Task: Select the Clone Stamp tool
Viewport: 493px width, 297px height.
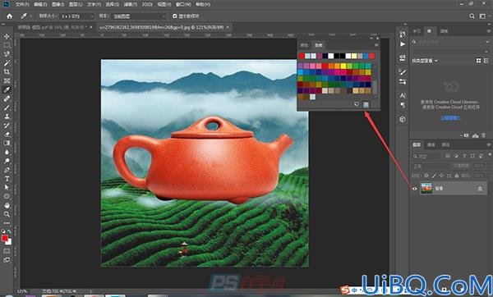Action: coord(7,117)
